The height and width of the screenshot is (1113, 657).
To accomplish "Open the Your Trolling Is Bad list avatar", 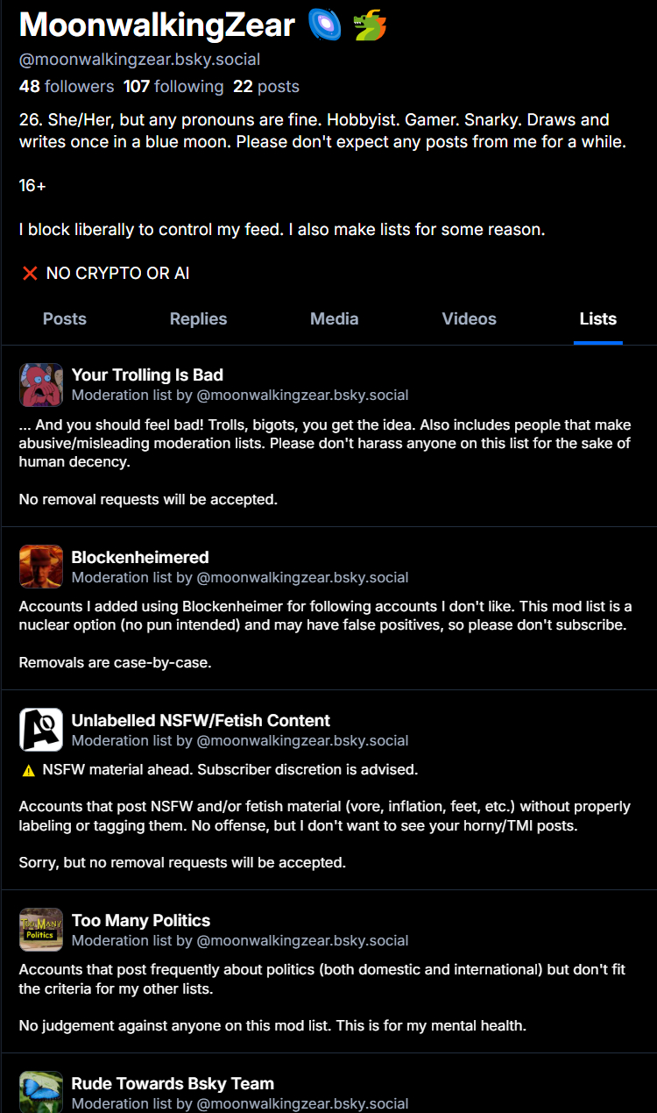I will [41, 385].
